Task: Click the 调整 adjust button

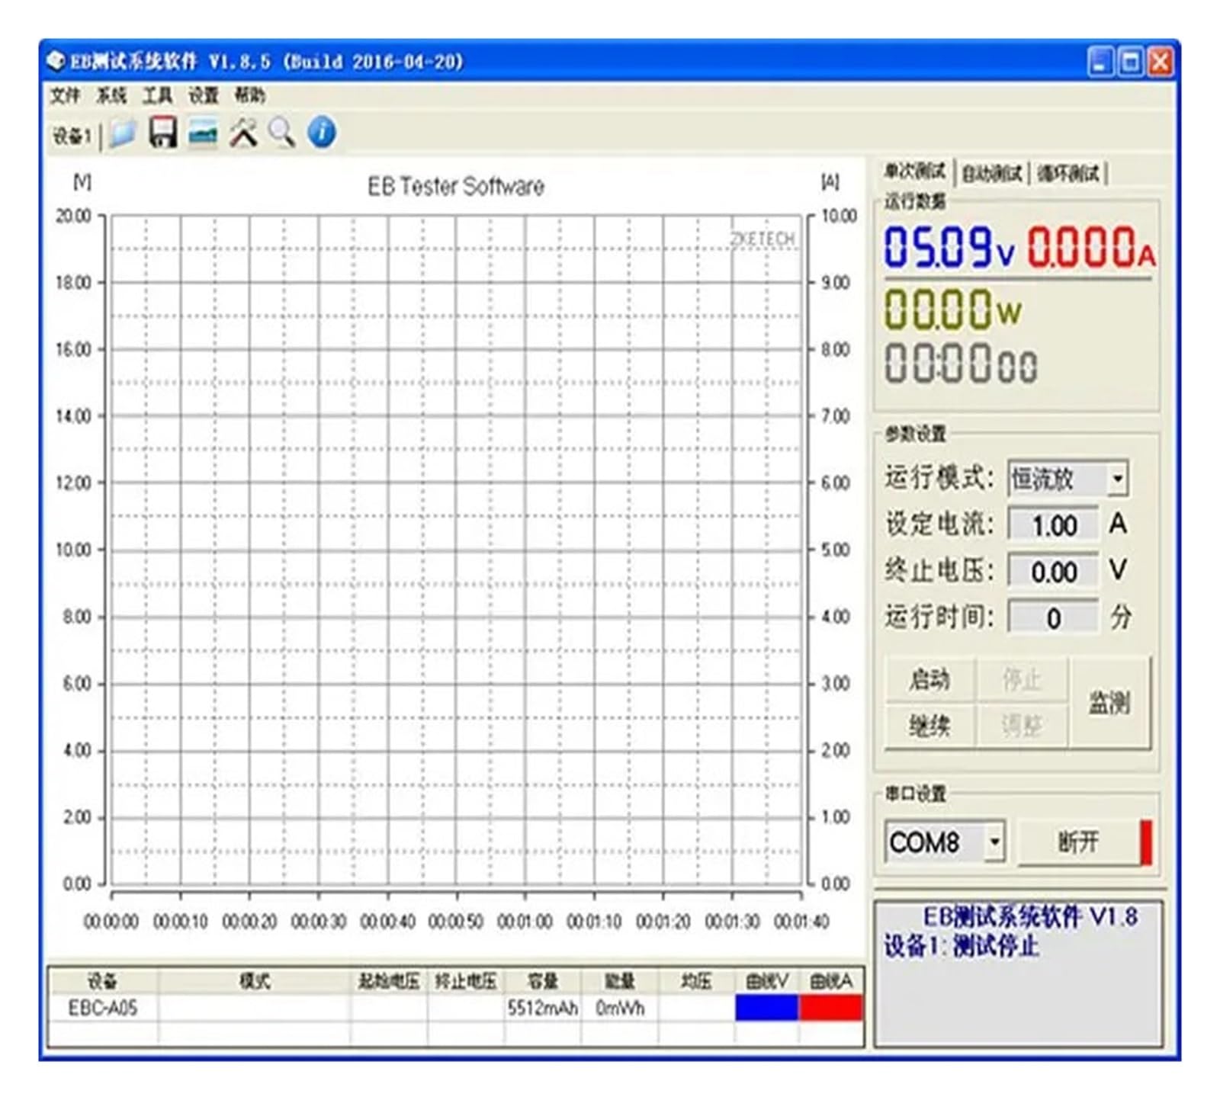Action: tap(1022, 725)
